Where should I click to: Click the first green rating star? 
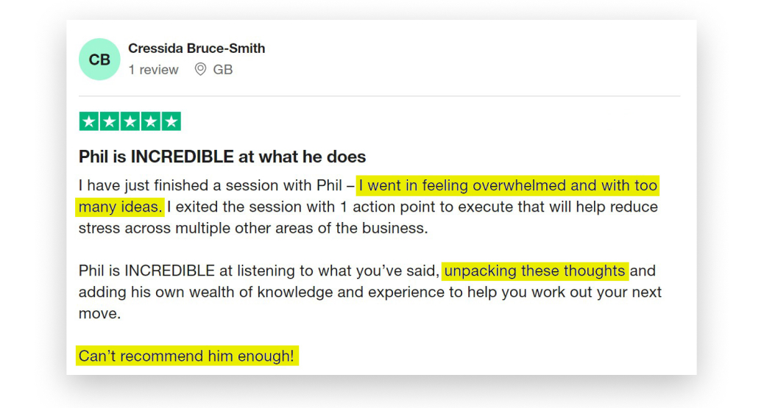click(x=89, y=121)
